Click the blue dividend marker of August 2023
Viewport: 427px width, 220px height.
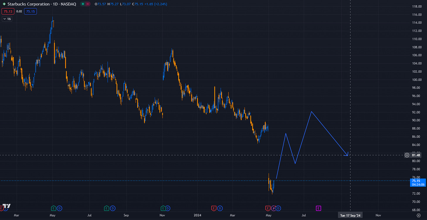click(112, 208)
